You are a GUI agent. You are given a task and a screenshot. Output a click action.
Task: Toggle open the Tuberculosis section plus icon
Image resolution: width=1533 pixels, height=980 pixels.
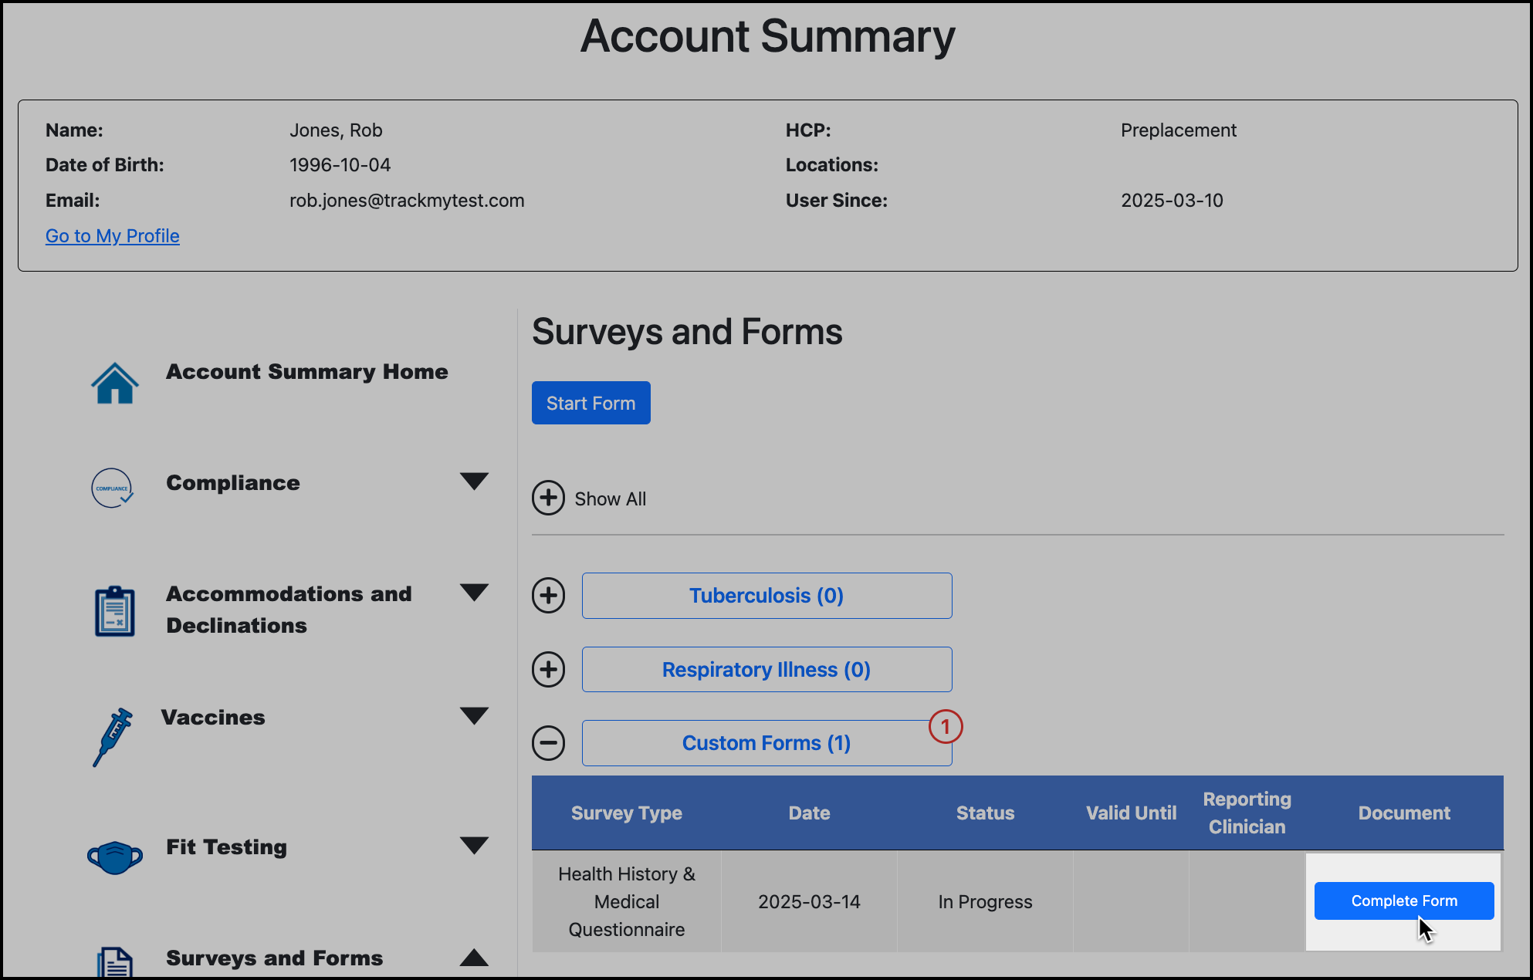pyautogui.click(x=549, y=595)
